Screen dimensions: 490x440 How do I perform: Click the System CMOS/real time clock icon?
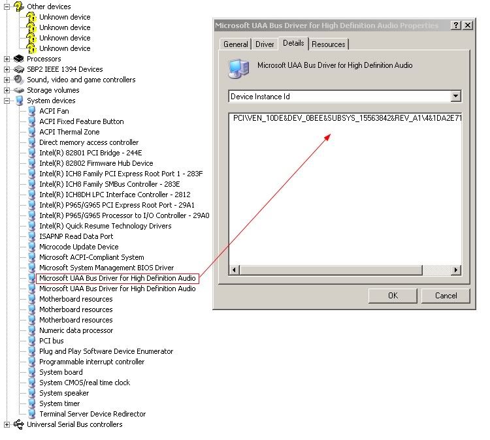[x=31, y=383]
